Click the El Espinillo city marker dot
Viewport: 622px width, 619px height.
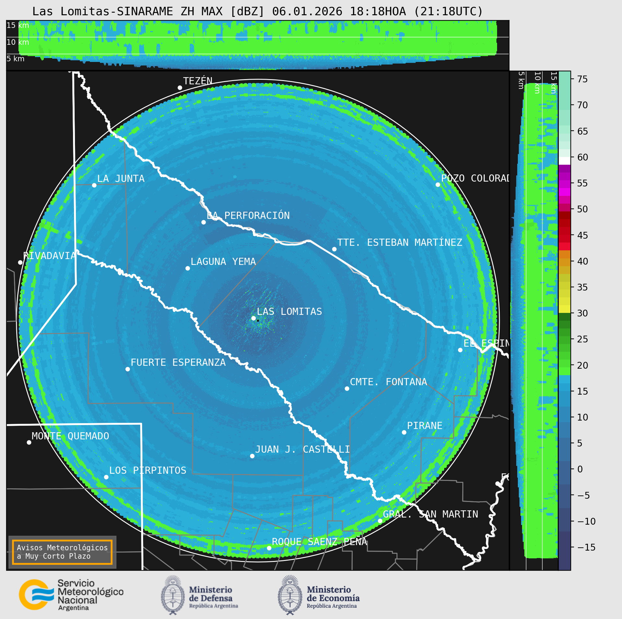tap(460, 350)
